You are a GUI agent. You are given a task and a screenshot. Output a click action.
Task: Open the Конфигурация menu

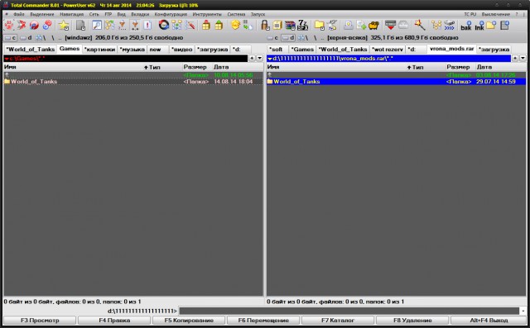click(x=171, y=14)
